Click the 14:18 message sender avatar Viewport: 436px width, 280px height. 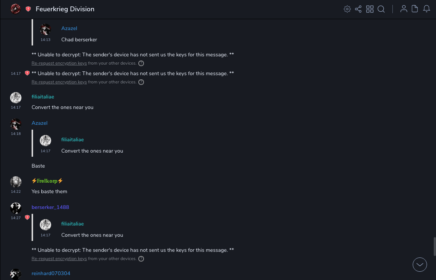(x=16, y=124)
